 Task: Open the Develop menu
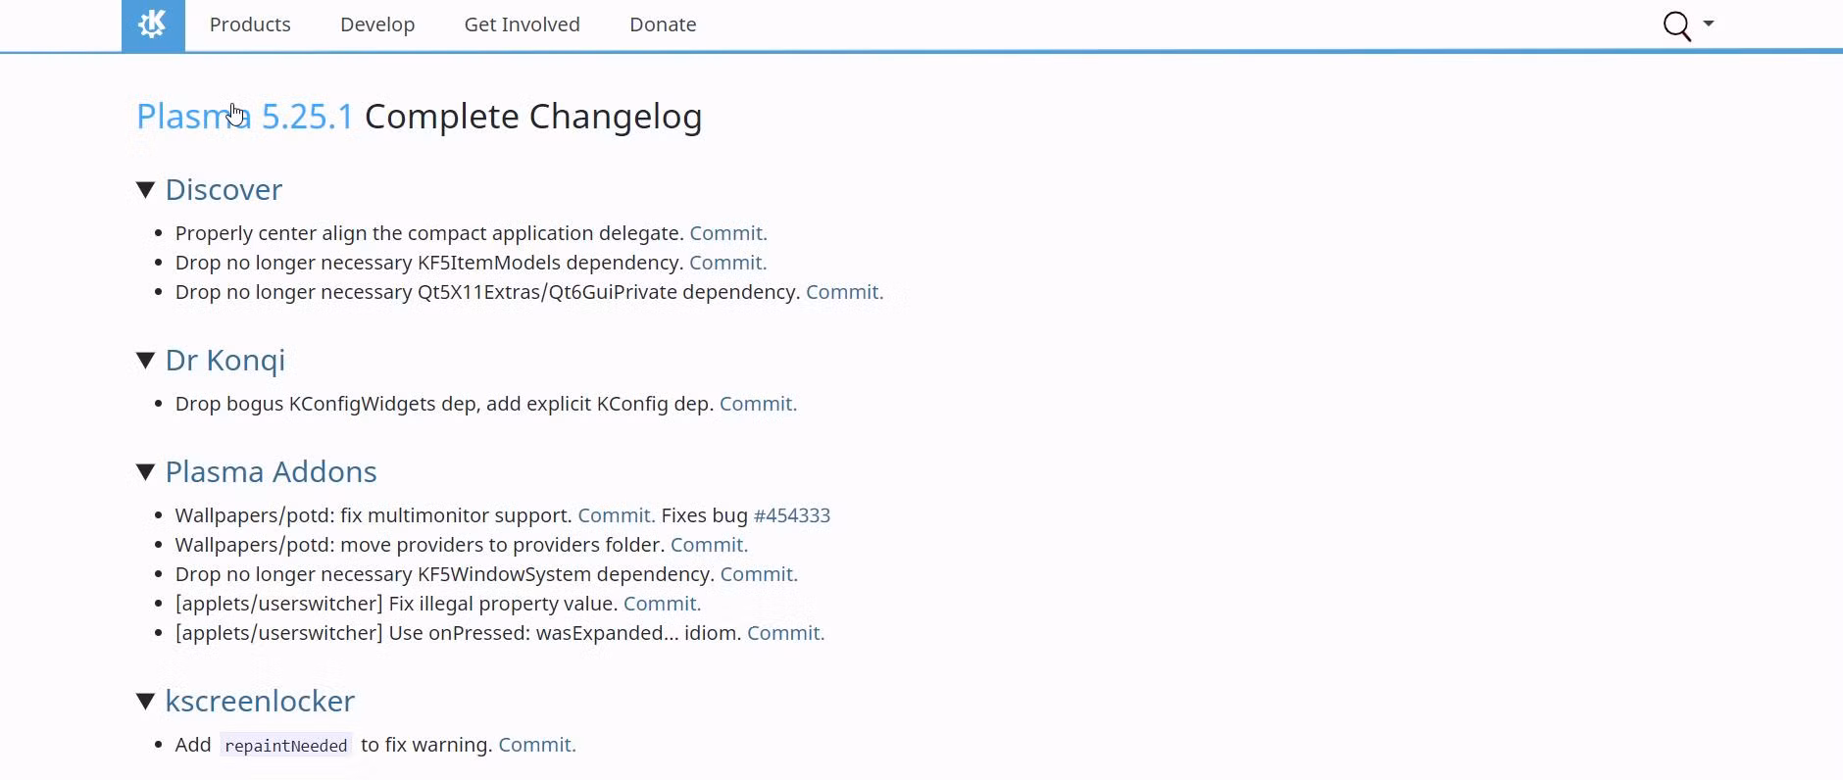(x=377, y=24)
